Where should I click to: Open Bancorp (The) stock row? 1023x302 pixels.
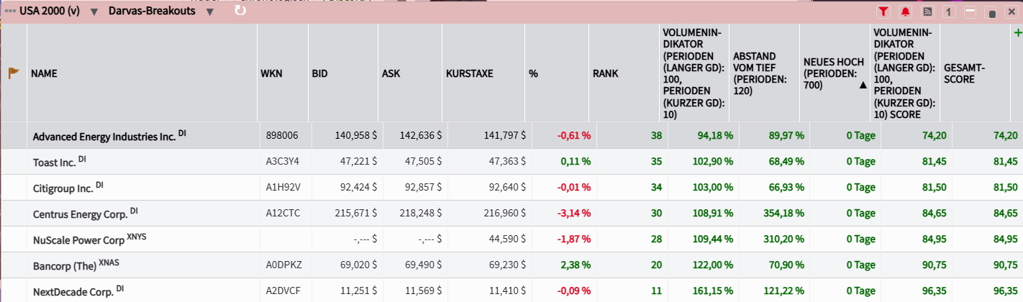pyautogui.click(x=511, y=265)
